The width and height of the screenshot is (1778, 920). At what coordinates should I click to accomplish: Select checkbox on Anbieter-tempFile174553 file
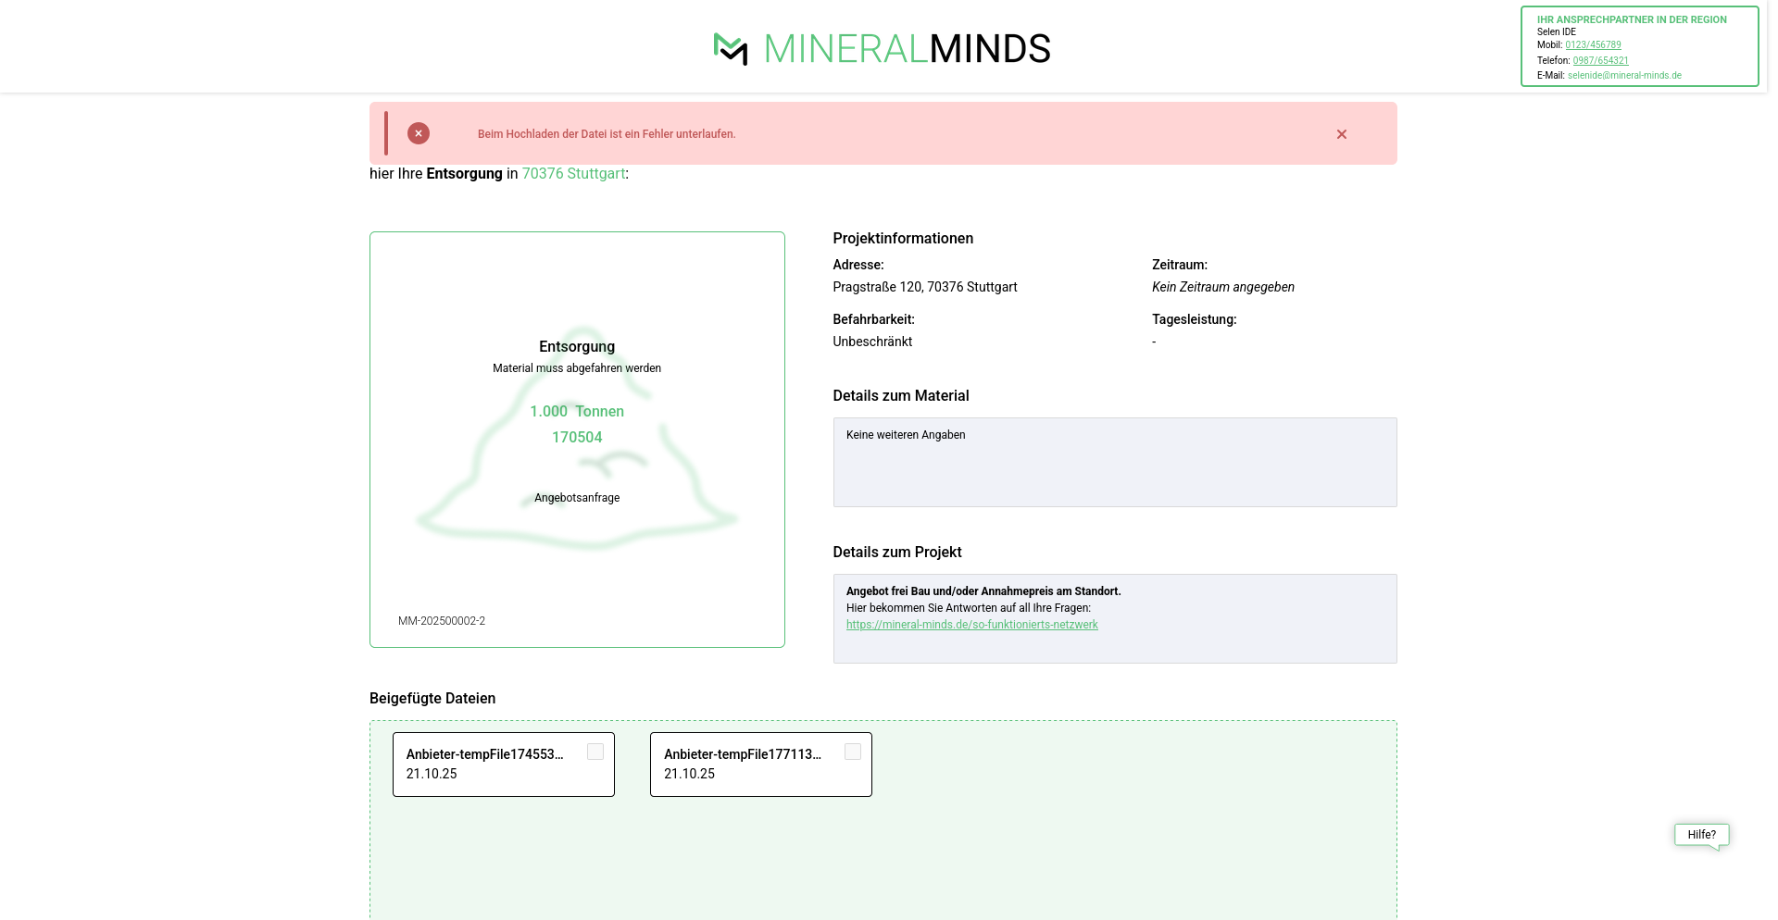(x=595, y=752)
